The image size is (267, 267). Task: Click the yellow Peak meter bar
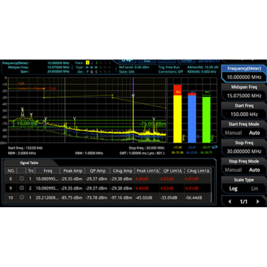click(x=177, y=119)
